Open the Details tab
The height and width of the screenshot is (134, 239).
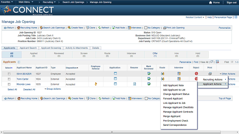pyautogui.click(x=96, y=48)
